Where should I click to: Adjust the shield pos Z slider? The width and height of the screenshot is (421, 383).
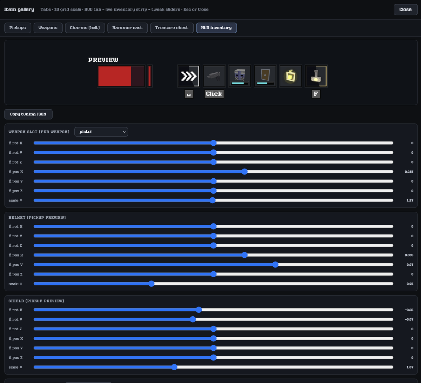pos(213,357)
